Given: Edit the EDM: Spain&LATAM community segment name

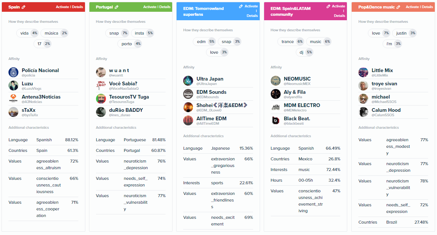Looking at the screenshot, I should coord(328,6).
